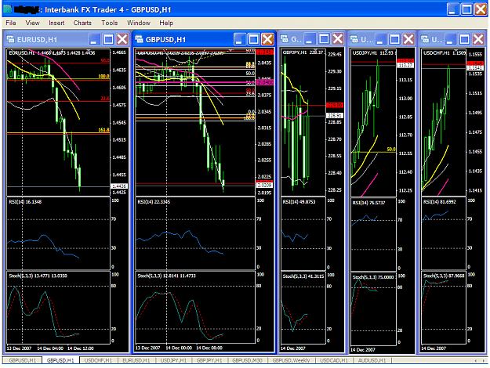Close the USDCHF chart window

[478, 39]
